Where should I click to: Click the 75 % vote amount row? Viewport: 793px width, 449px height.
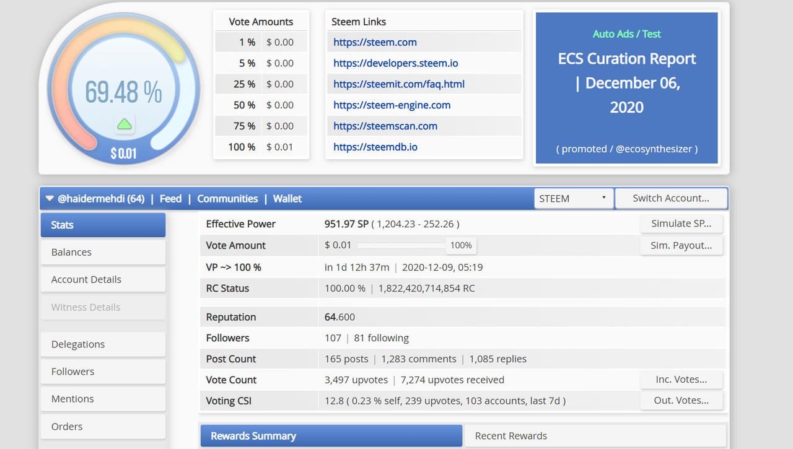click(x=261, y=126)
